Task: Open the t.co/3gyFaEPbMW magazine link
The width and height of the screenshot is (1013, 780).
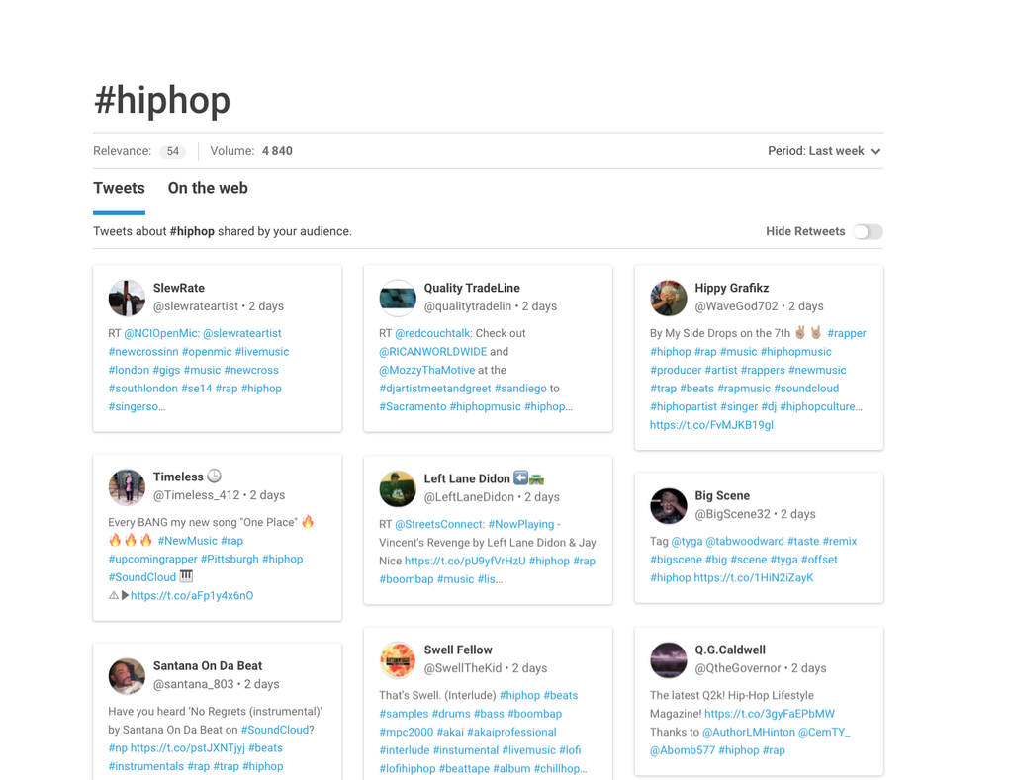Action: [769, 714]
